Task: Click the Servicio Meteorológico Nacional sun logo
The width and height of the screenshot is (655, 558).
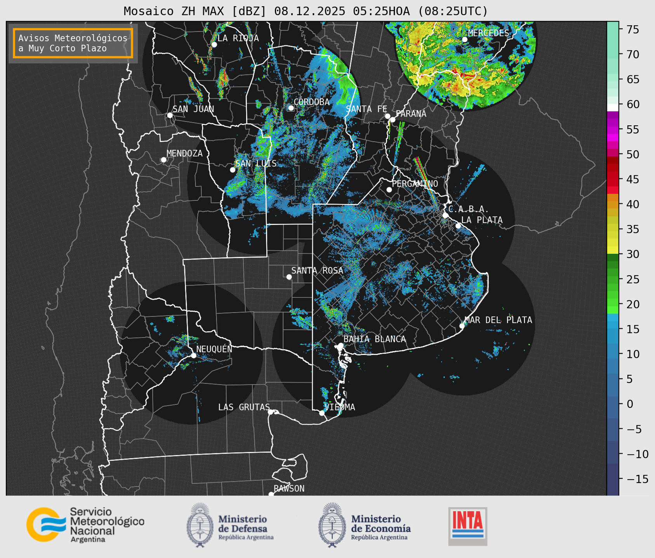Action: click(x=46, y=525)
